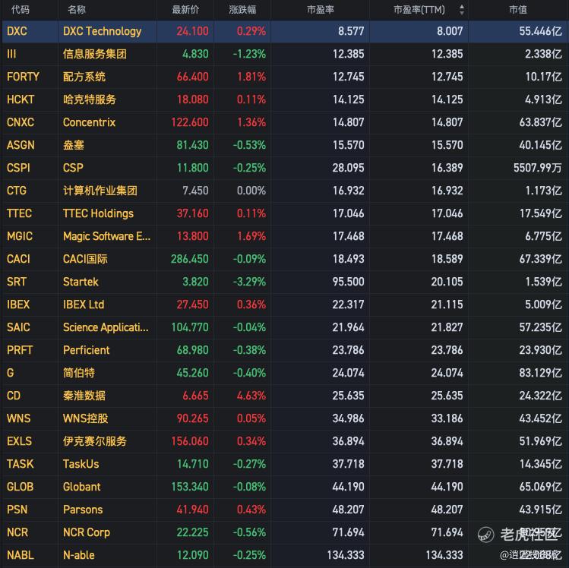Open Parsons stock name
569x568 pixels.
pos(83,510)
